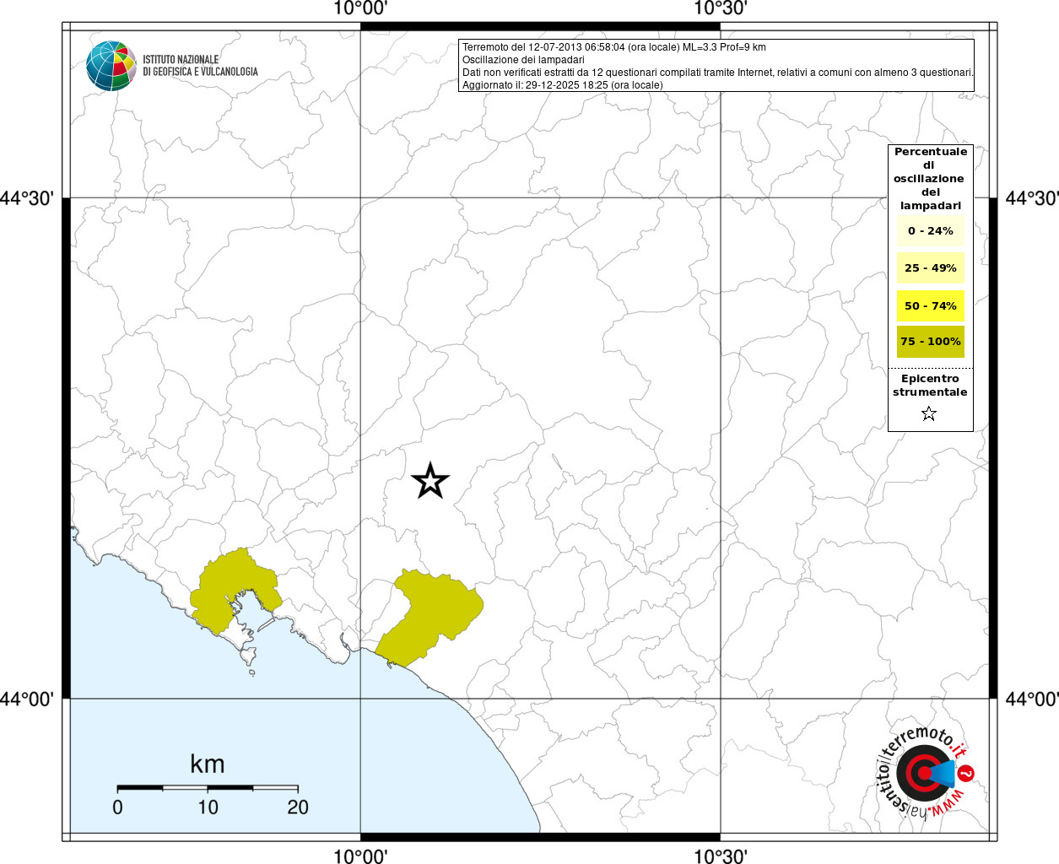1059x864 pixels.
Task: Click the 'Percentuale di oscillazione dei lampadari' legend title
Action: pos(930,179)
